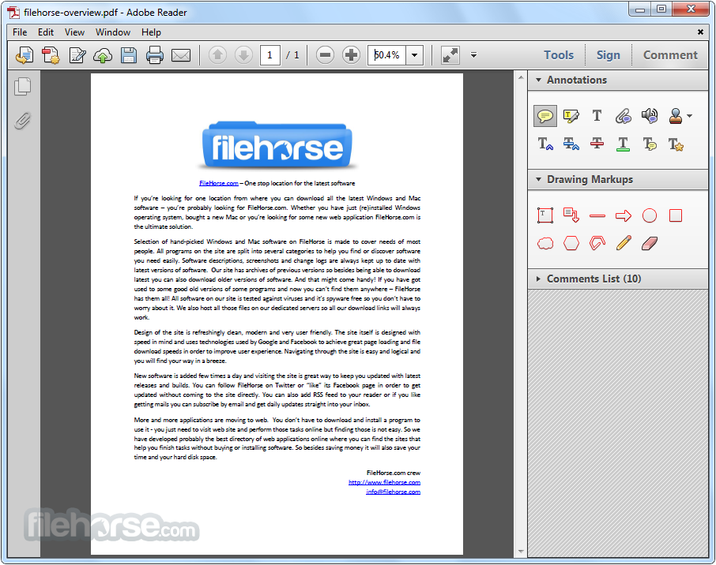This screenshot has width=716, height=565.
Task: Select the Arrow drawing tool
Action: tap(623, 215)
